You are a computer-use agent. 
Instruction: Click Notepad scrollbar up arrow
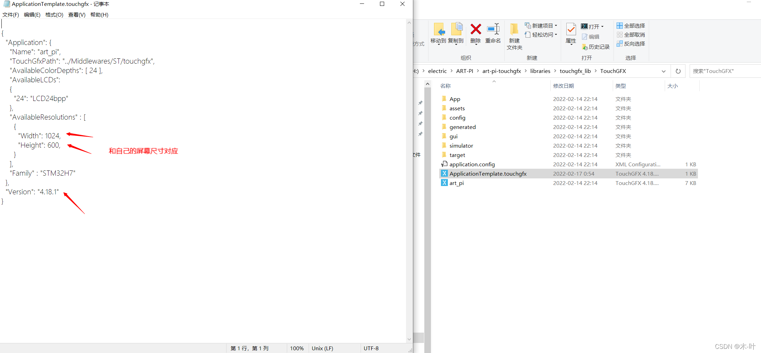coord(409,23)
